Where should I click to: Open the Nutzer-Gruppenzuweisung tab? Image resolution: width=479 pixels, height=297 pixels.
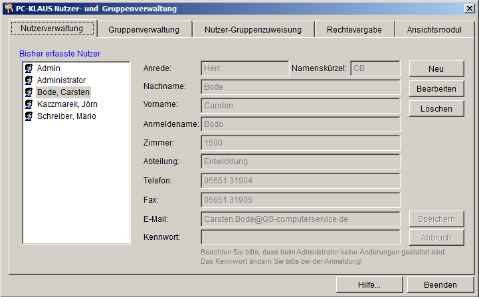252,30
